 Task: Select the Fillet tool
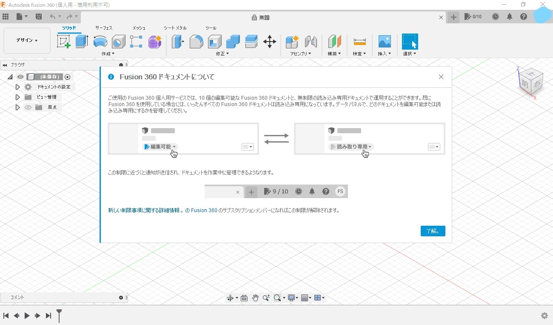click(196, 42)
